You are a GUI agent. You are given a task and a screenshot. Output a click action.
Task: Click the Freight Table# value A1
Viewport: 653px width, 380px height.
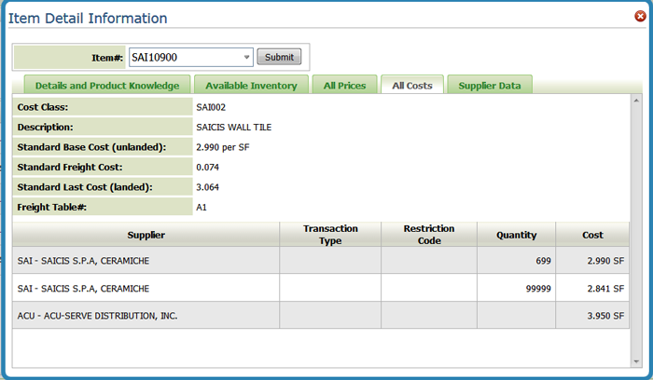[x=201, y=207]
